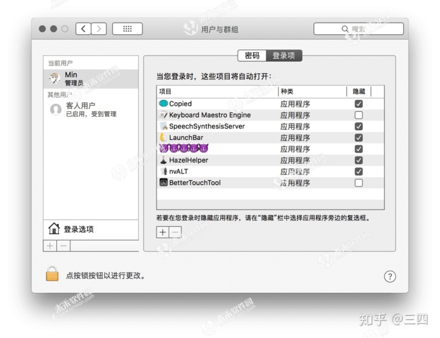Click 应用程序 in the LaunchBar row
The height and width of the screenshot is (338, 440).
(295, 138)
